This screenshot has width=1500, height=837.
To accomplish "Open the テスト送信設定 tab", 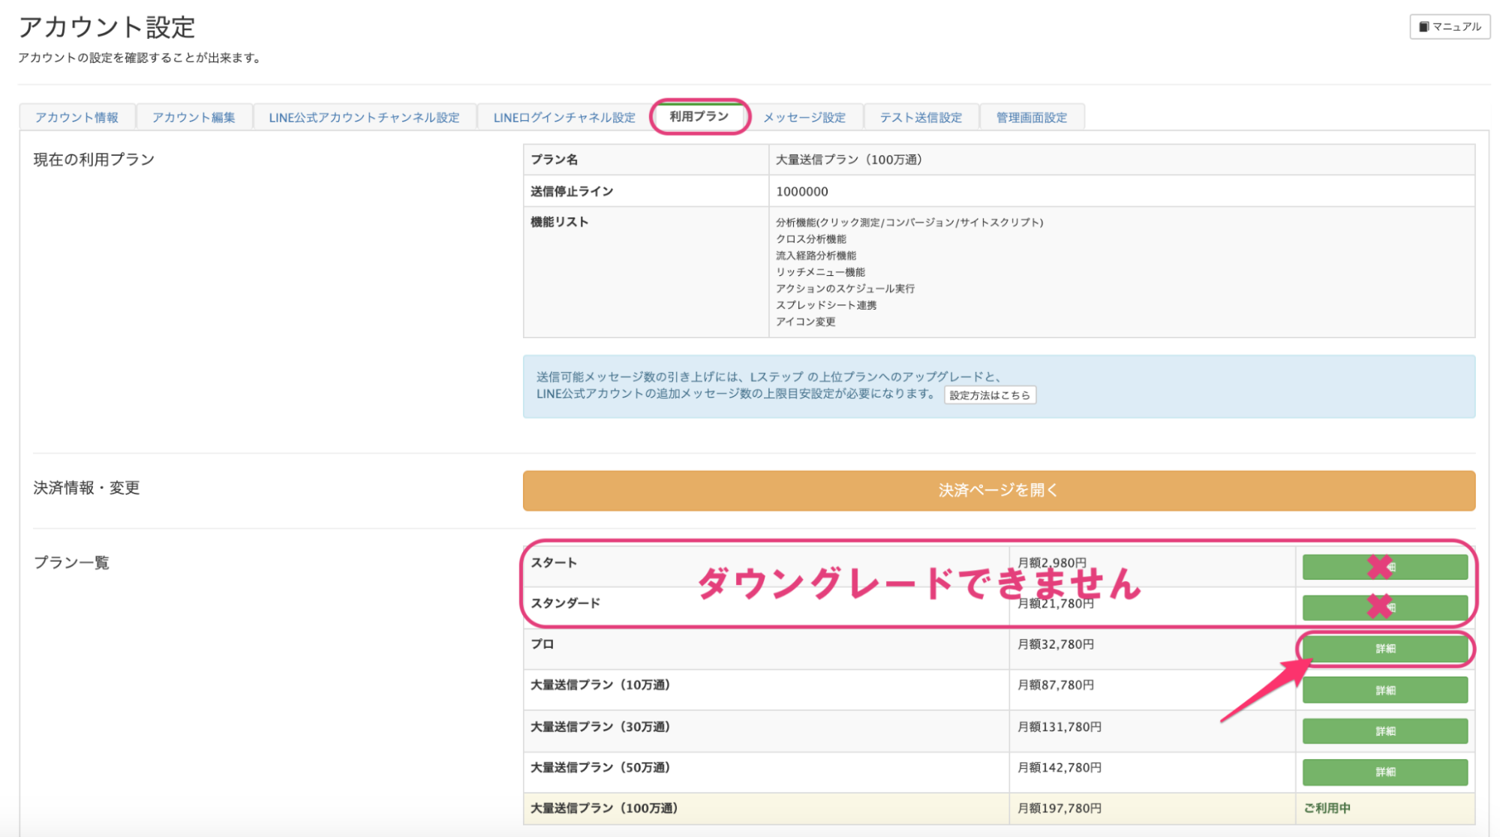I will point(921,116).
